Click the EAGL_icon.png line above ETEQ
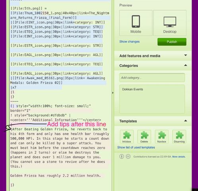Viewport: 198px width, 191px height. tap(56, 55)
